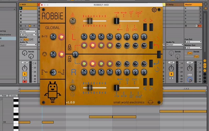The width and height of the screenshot is (209, 131).
Task: Click the red return arrow icon
Action: 156,46
